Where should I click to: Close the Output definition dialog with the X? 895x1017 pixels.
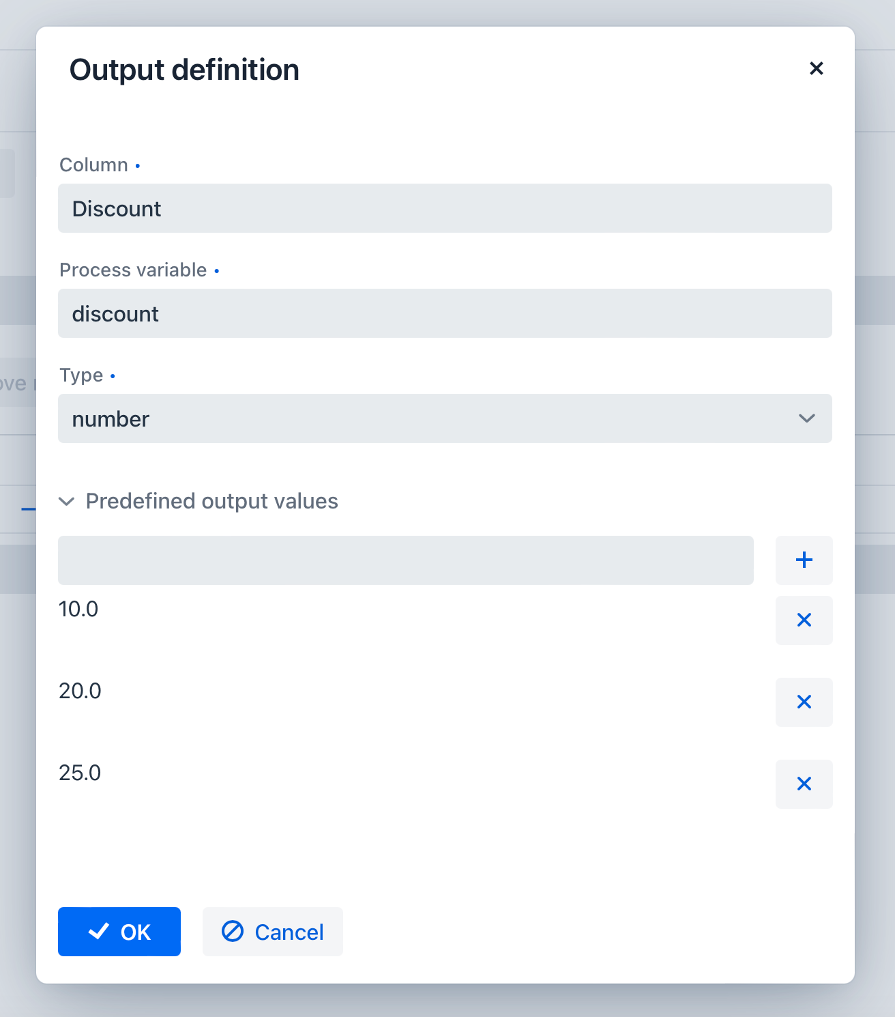point(817,68)
